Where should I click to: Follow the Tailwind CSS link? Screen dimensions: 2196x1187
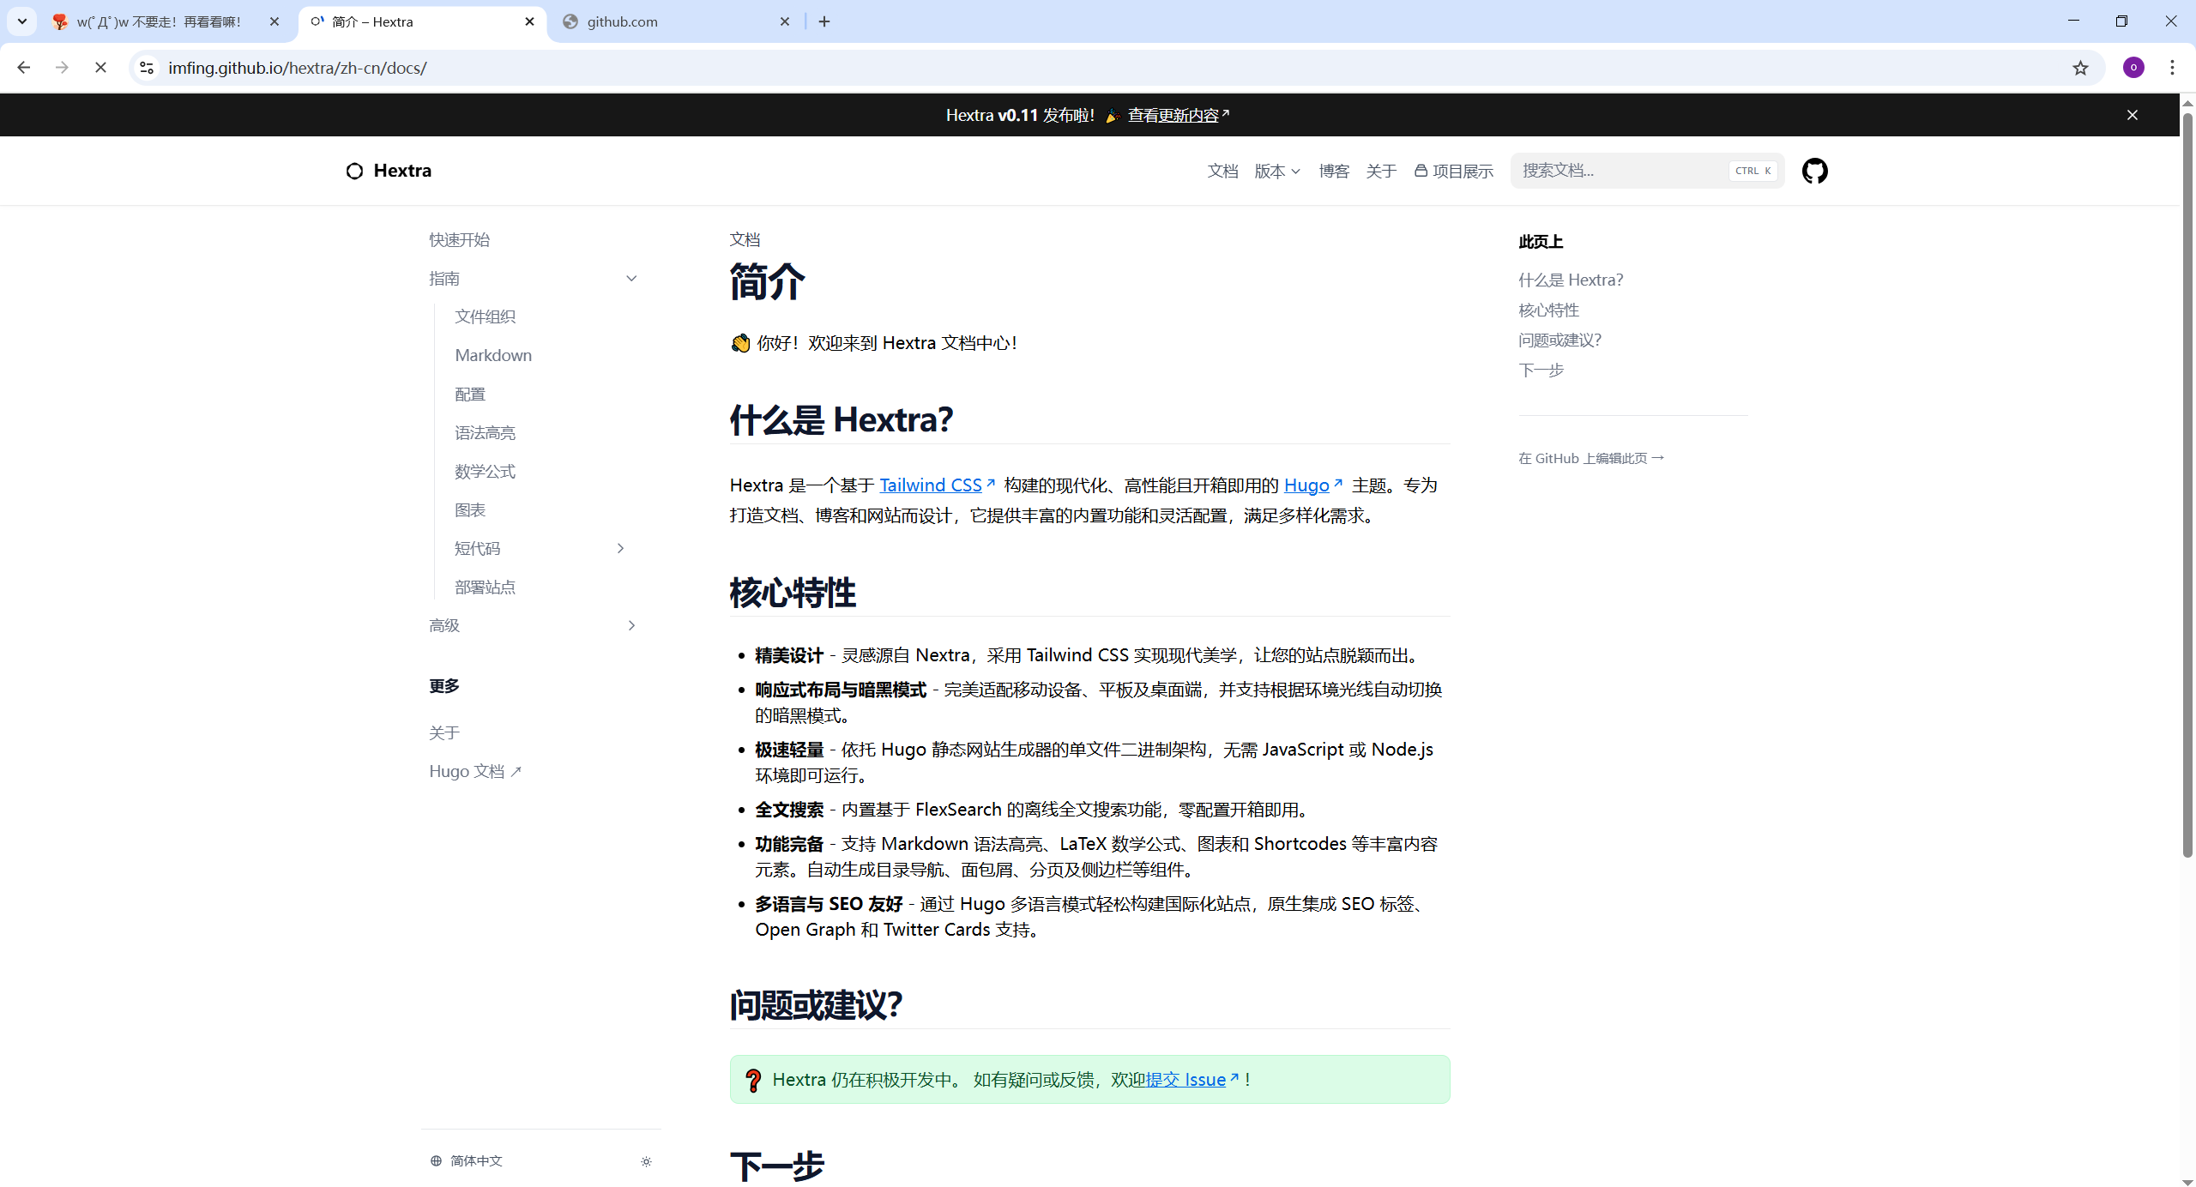tap(930, 485)
